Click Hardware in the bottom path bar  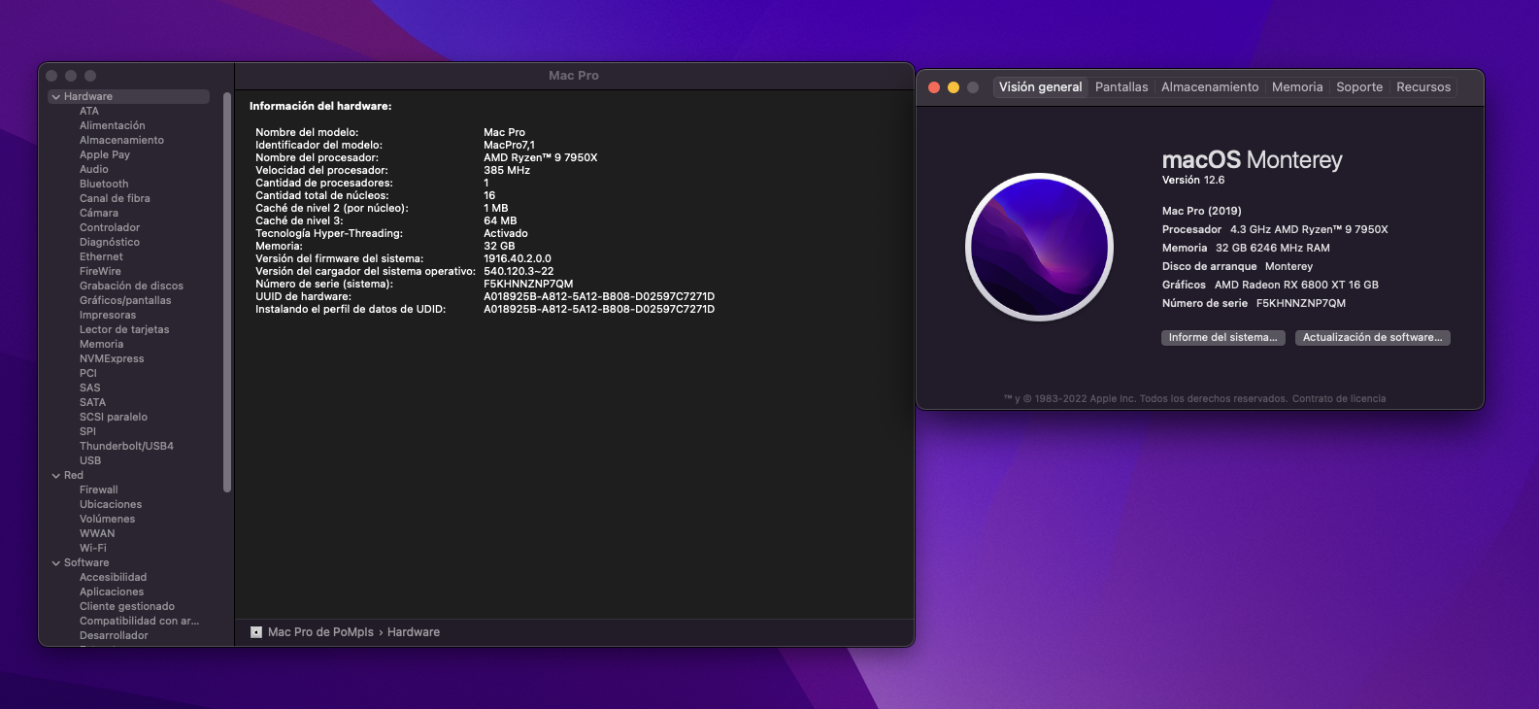click(x=414, y=632)
